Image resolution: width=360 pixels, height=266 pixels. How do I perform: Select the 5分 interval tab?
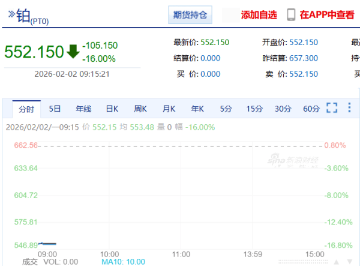(226, 109)
